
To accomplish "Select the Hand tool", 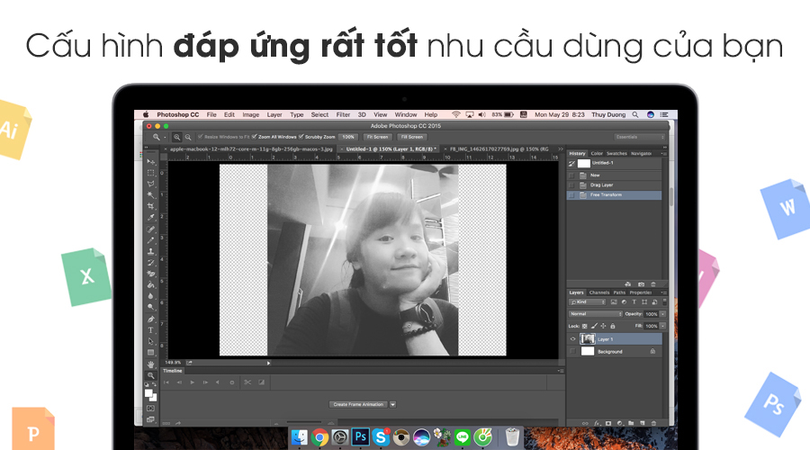I will [x=150, y=364].
